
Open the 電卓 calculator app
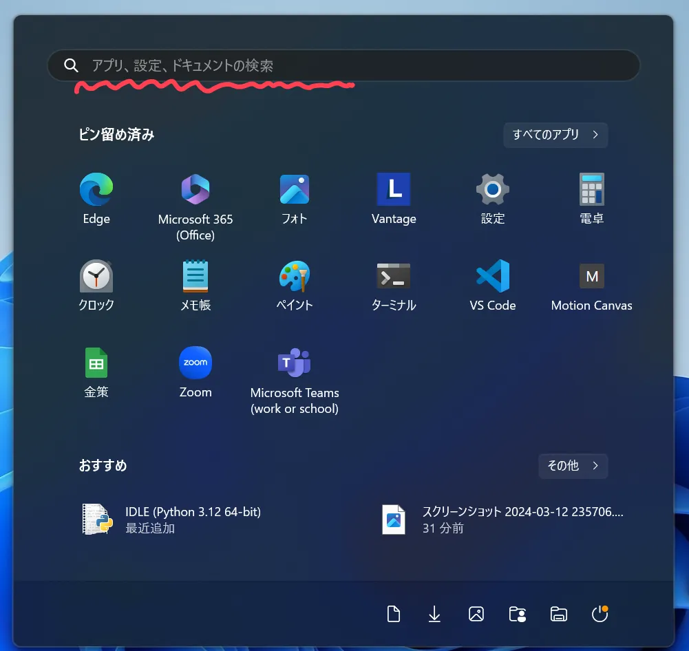(x=591, y=190)
